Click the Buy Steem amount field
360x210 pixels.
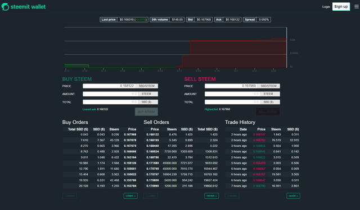pos(110,94)
